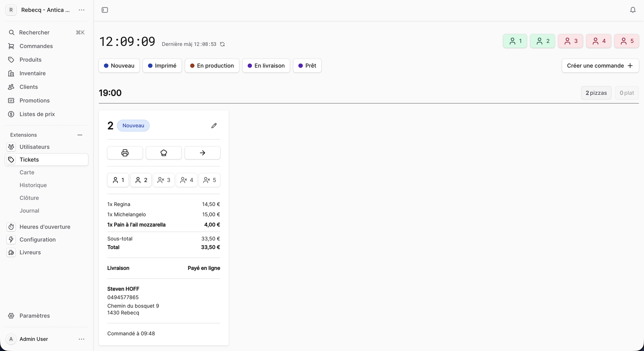This screenshot has height=351, width=644.
Task: Toggle red driver 4 availability badge
Action: point(598,41)
